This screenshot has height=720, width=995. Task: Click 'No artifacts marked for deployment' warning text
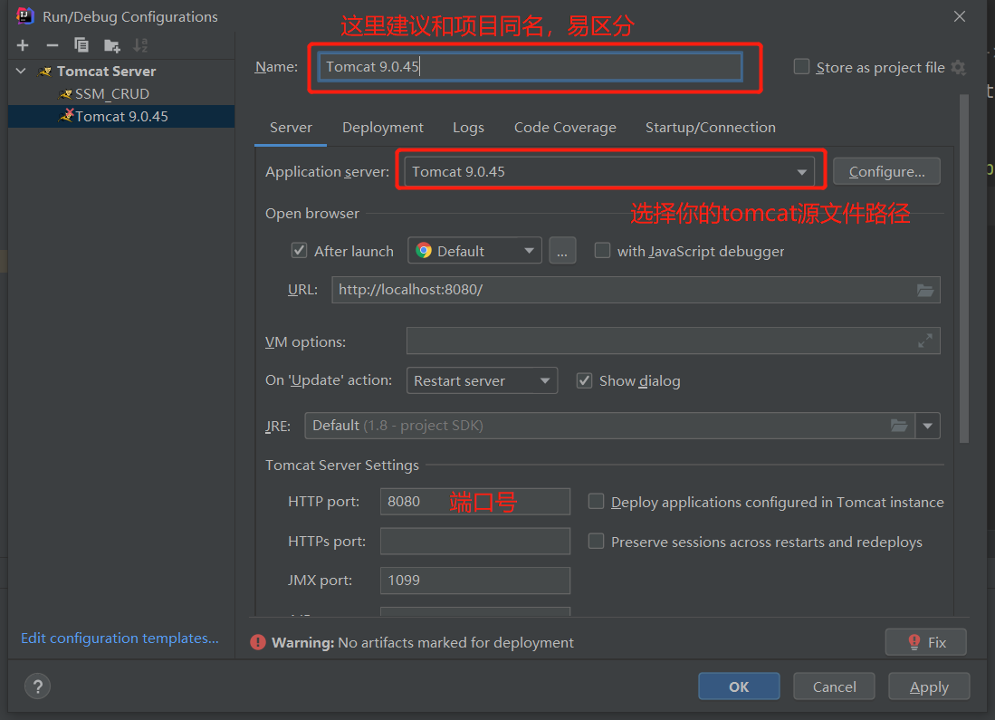pyautogui.click(x=455, y=642)
